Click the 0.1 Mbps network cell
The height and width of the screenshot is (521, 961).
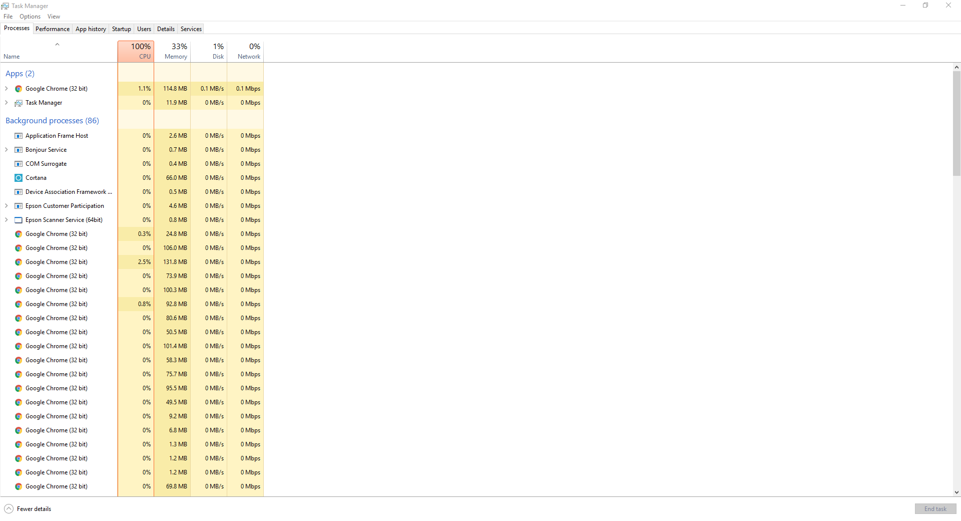click(245, 89)
